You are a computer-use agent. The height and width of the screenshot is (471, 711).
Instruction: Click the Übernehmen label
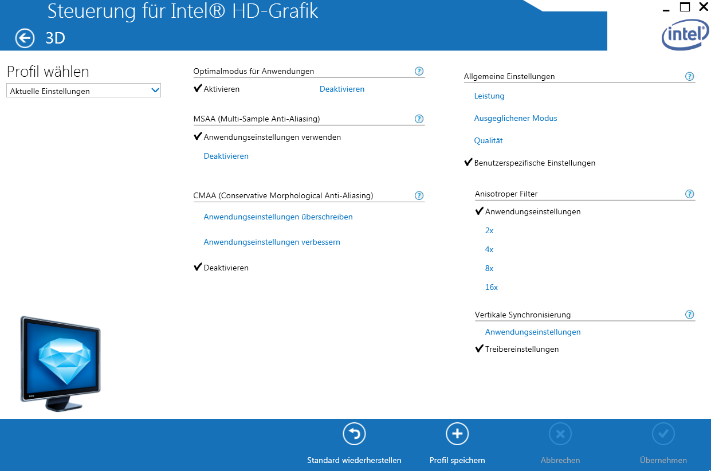[663, 460]
